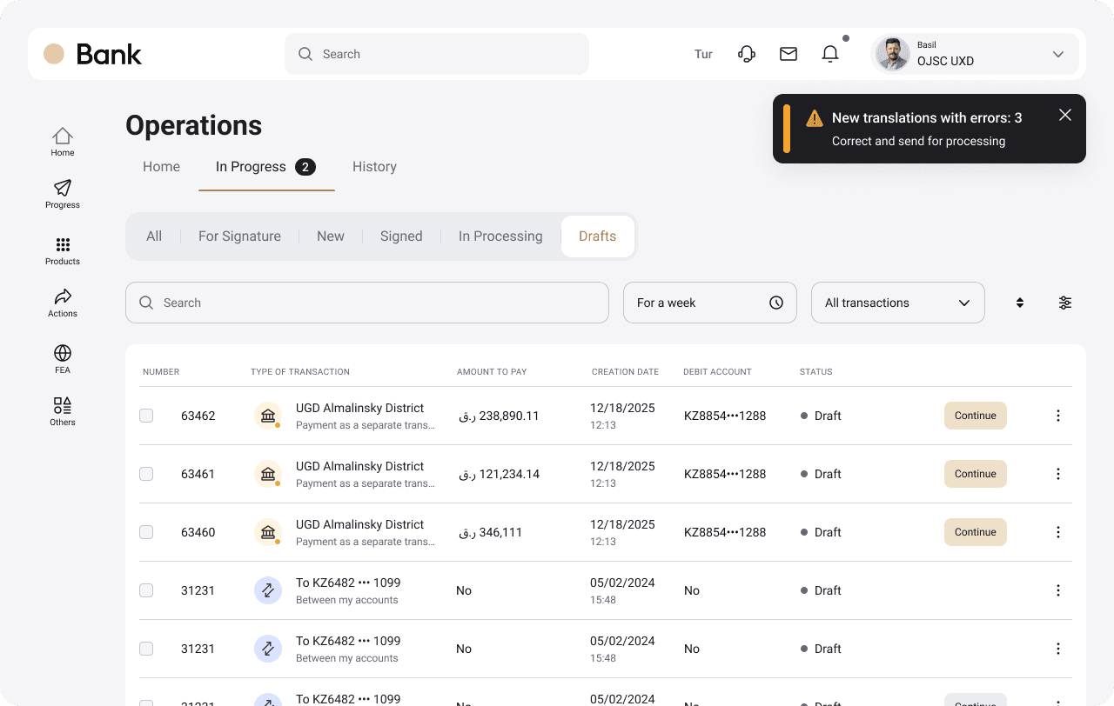
Task: Open the For a week period selector
Action: pos(710,303)
